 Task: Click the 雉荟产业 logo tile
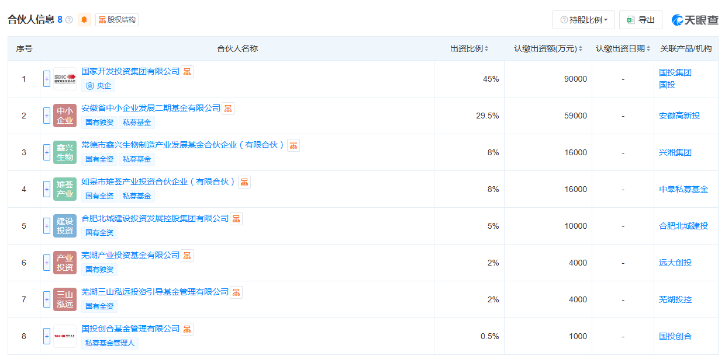65,189
